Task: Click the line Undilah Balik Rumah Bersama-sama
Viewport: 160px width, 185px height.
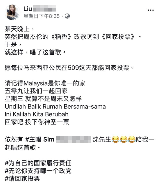Action: tap(55, 107)
